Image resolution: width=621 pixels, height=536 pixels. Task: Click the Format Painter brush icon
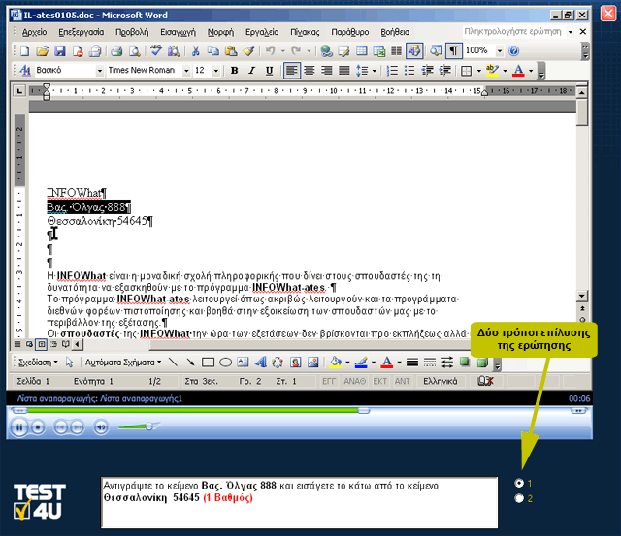(249, 51)
